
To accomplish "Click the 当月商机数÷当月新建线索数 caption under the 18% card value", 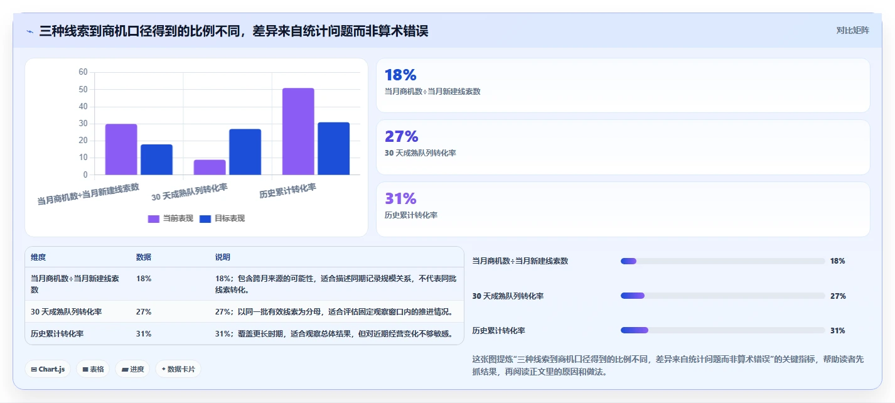I will pos(432,91).
